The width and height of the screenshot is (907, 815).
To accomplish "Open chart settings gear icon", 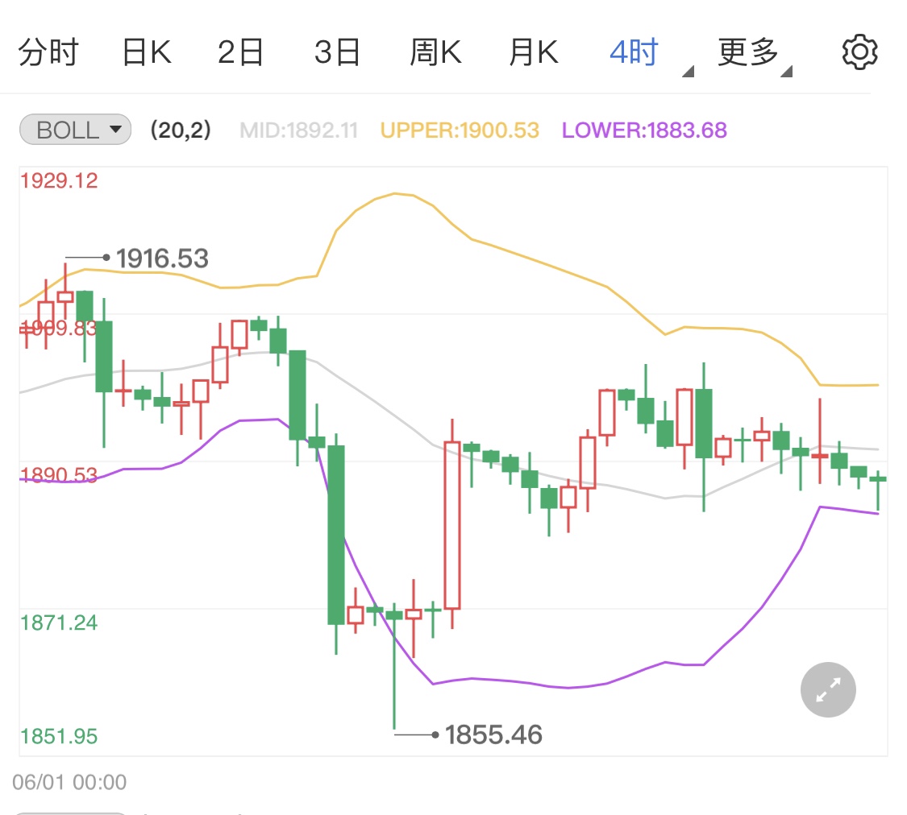I will [859, 52].
